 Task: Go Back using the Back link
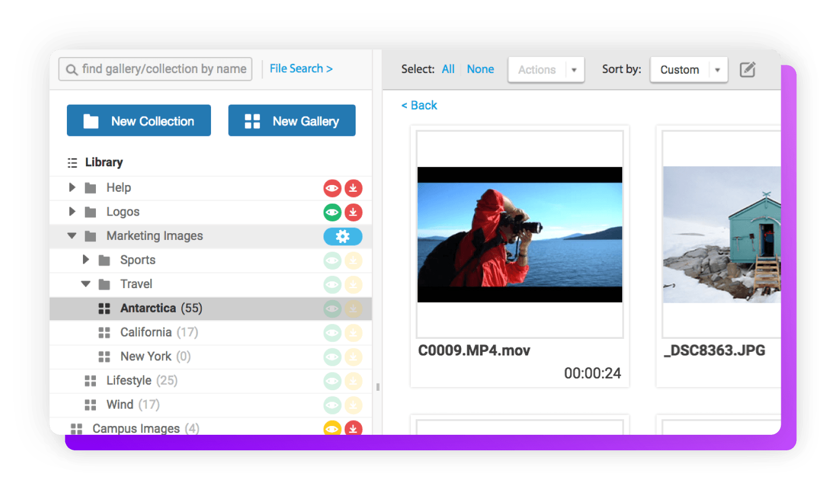pos(419,105)
